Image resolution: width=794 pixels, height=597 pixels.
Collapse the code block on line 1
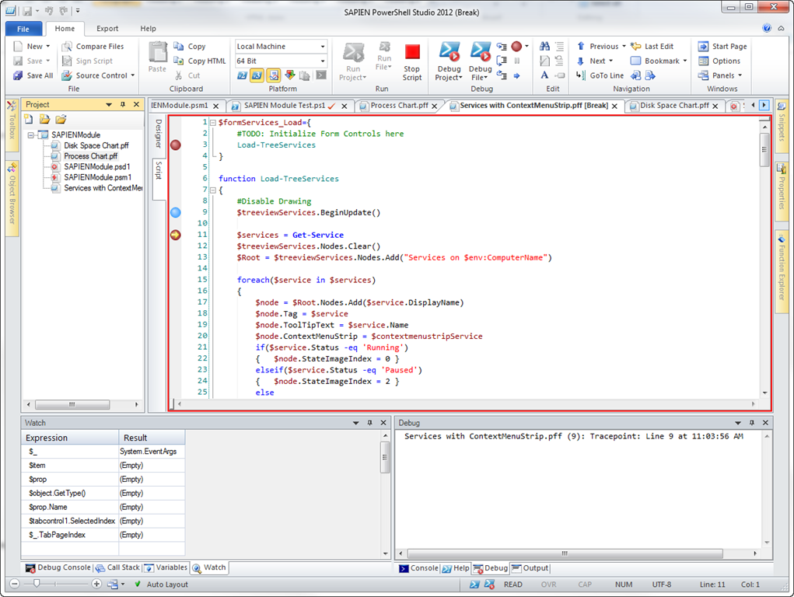pyautogui.click(x=213, y=123)
